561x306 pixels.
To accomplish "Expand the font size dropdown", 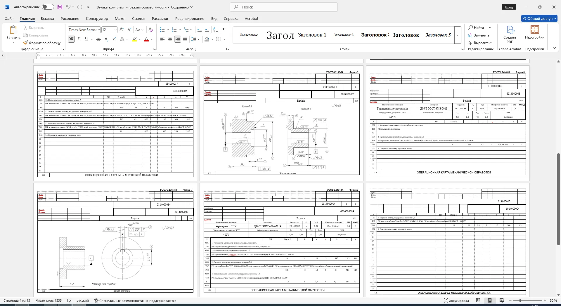I will pos(115,30).
